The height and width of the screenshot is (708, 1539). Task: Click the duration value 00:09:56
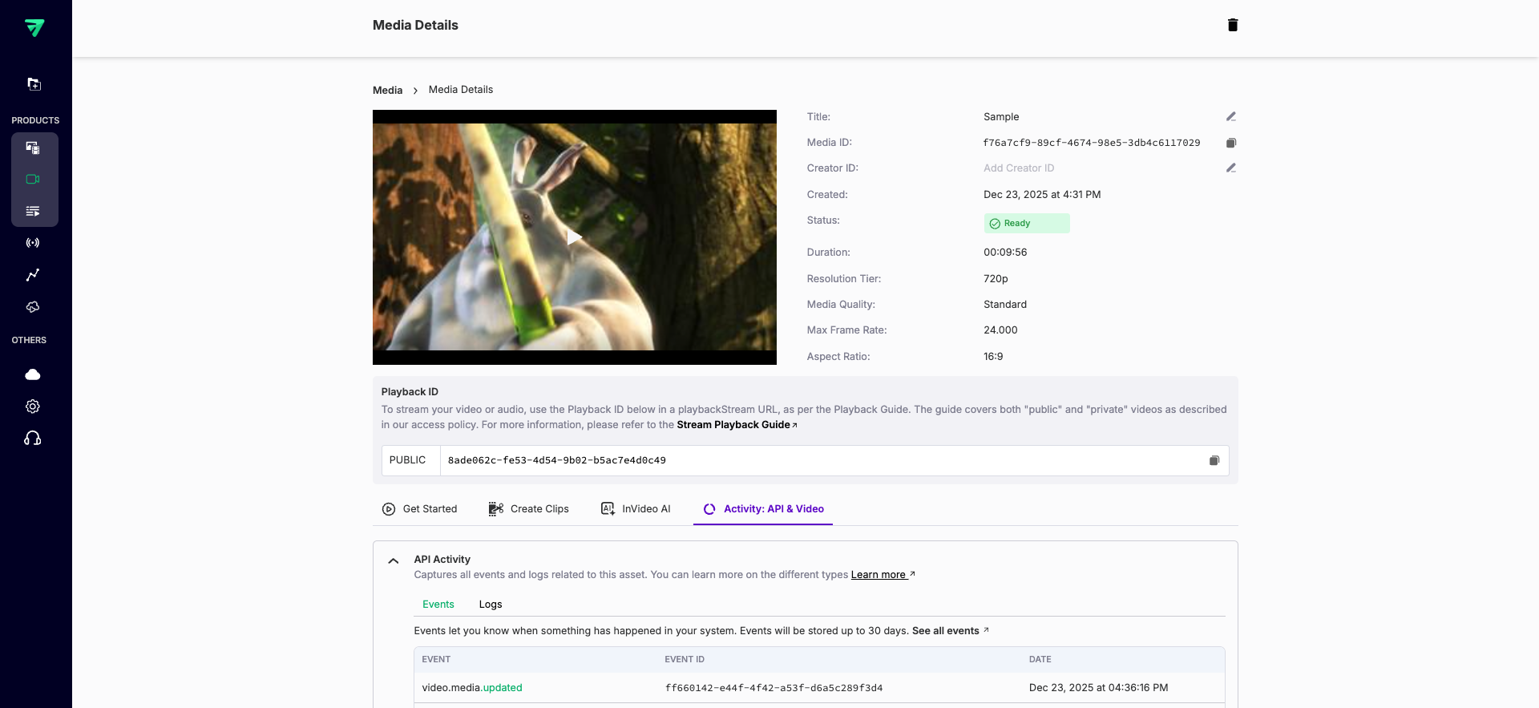pyautogui.click(x=1005, y=253)
